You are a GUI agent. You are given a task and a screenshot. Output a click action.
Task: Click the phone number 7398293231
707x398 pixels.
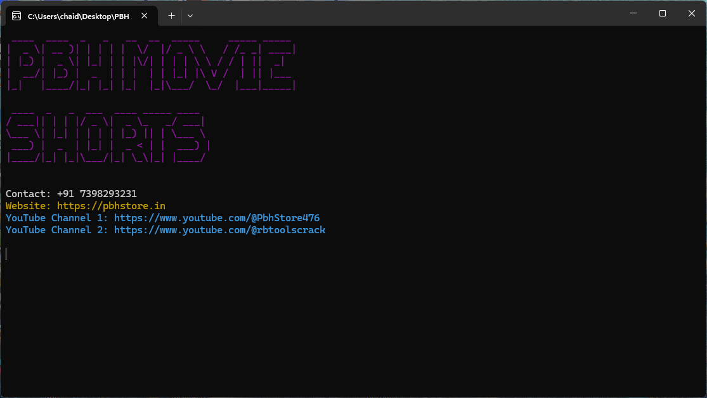pyautogui.click(x=108, y=194)
